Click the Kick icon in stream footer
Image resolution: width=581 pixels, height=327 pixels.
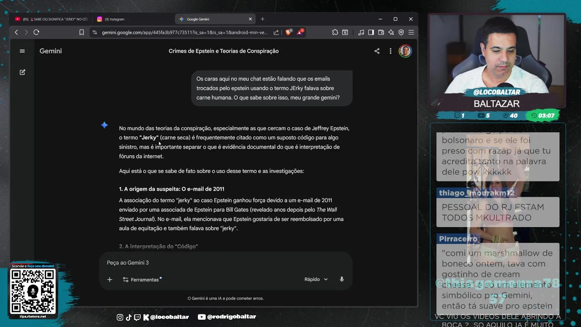coord(146,317)
